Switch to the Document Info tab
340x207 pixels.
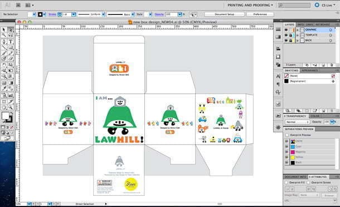(x=295, y=177)
